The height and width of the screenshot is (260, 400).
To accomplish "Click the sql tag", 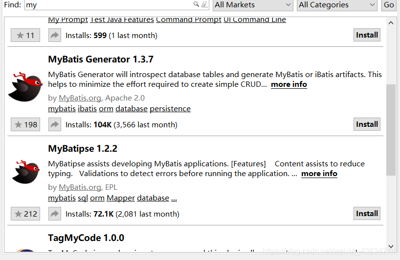I will pyautogui.click(x=83, y=198).
